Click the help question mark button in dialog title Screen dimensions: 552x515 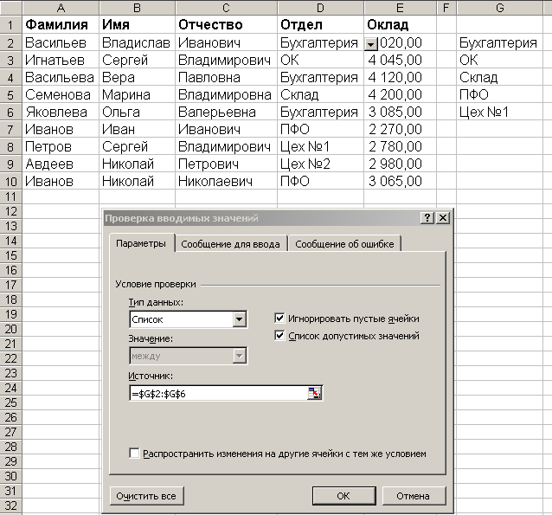pos(427,218)
